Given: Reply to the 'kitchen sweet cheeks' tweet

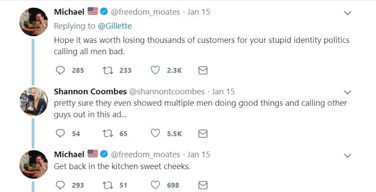Looking at the screenshot, I should pyautogui.click(x=60, y=185).
